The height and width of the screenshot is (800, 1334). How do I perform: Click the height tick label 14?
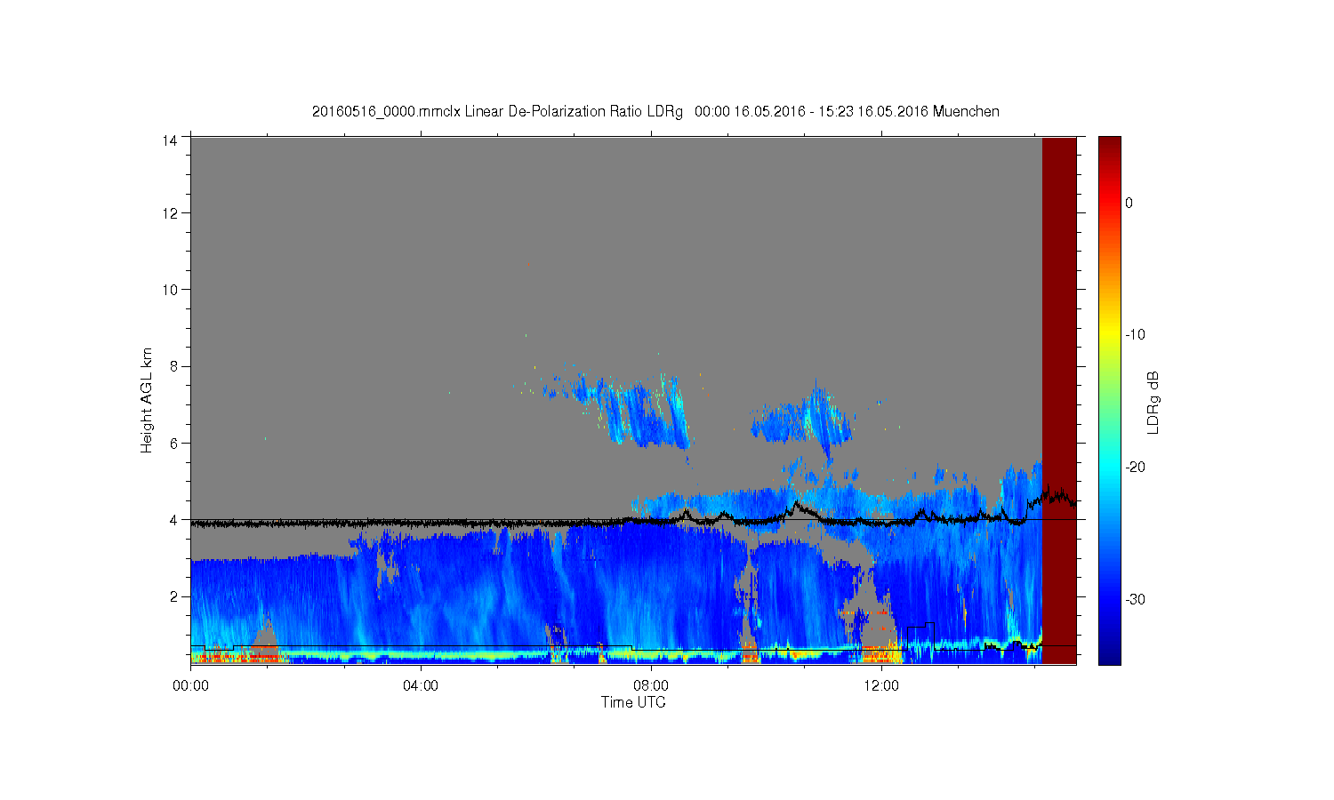pos(169,140)
